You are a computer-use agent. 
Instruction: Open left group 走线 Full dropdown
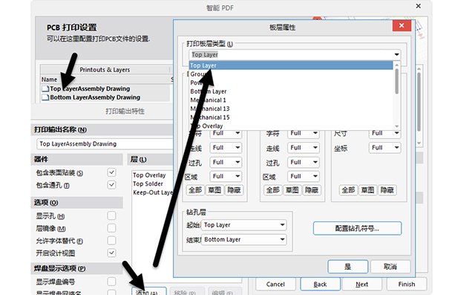(226, 148)
